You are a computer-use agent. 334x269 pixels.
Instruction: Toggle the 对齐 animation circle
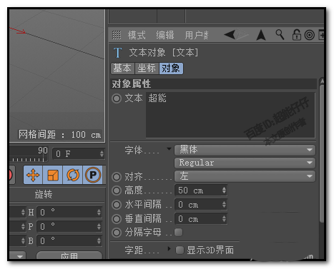117,177
